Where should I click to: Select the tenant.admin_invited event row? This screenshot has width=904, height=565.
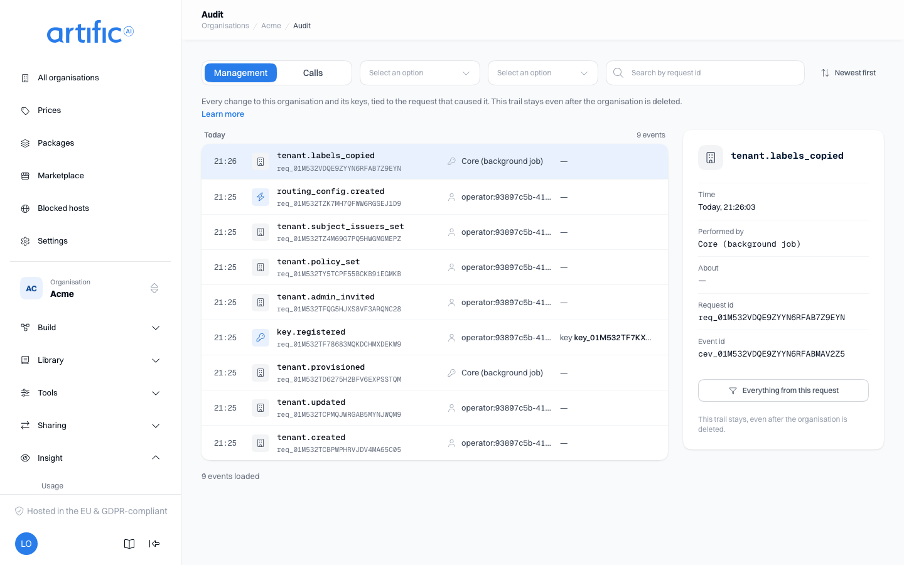click(434, 303)
